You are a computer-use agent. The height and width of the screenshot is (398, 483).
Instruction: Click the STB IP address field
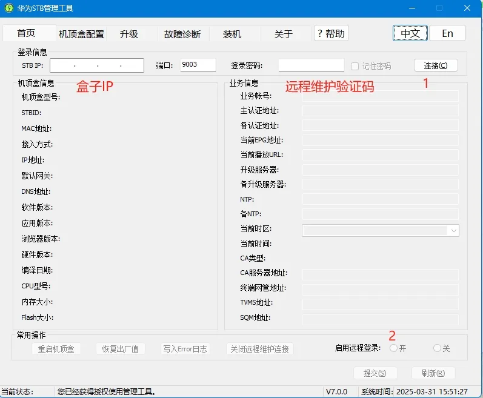coord(97,65)
